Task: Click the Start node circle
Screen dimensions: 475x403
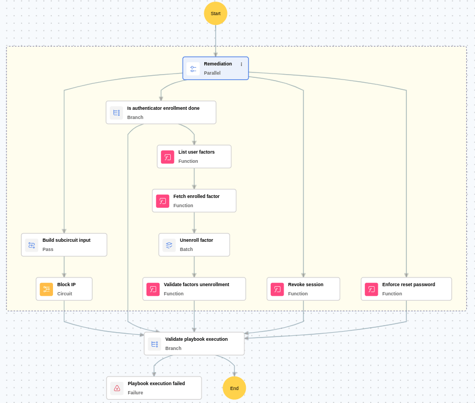Action: pos(216,14)
